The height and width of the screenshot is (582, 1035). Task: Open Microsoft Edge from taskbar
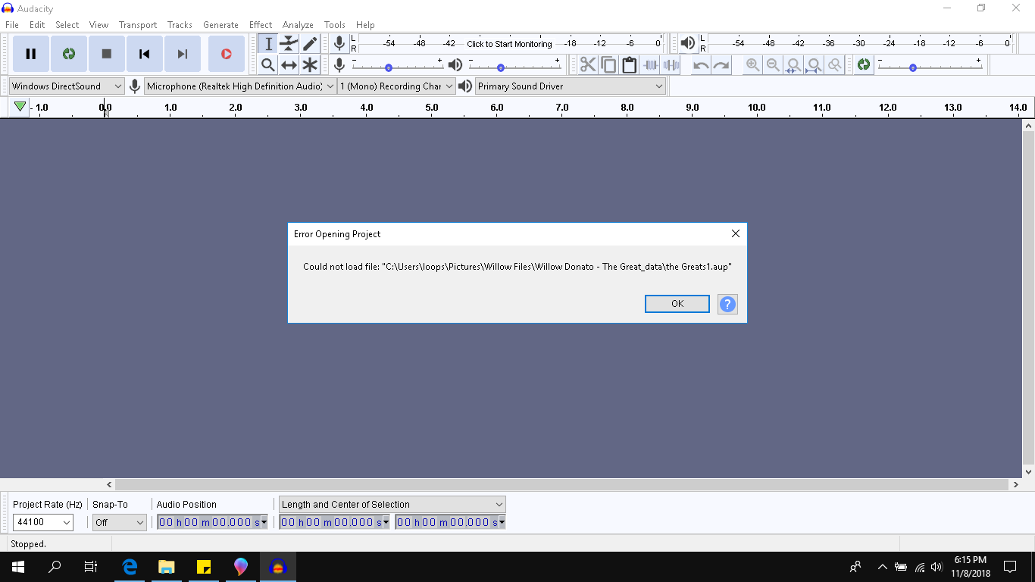coord(130,566)
